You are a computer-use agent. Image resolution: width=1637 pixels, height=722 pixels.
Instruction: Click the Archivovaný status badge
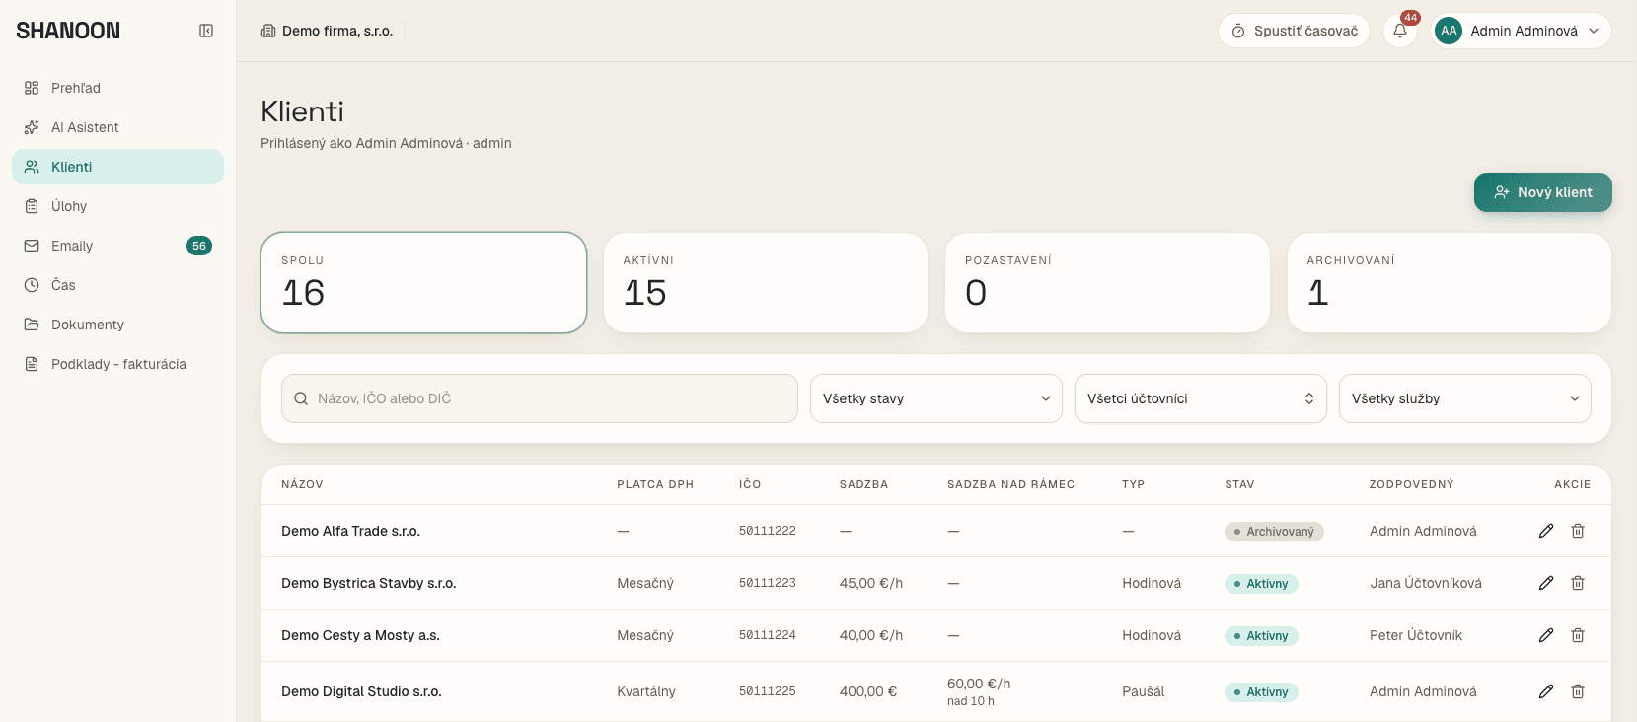click(x=1274, y=532)
